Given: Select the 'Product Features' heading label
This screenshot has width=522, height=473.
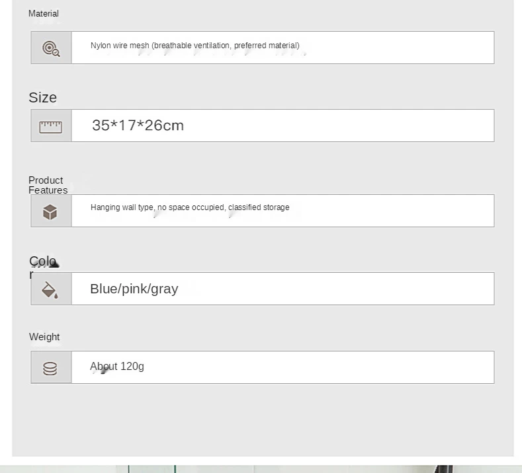Looking at the screenshot, I should point(48,185).
